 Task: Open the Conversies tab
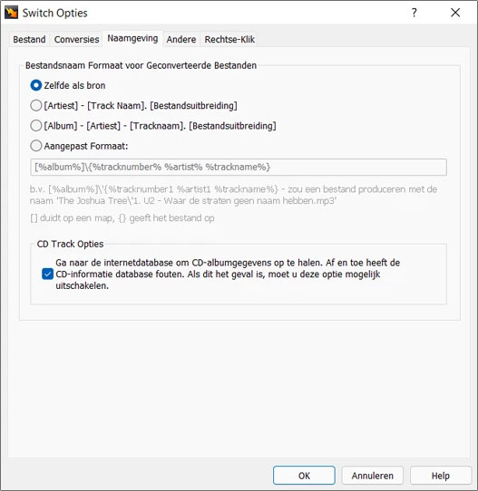tap(76, 40)
